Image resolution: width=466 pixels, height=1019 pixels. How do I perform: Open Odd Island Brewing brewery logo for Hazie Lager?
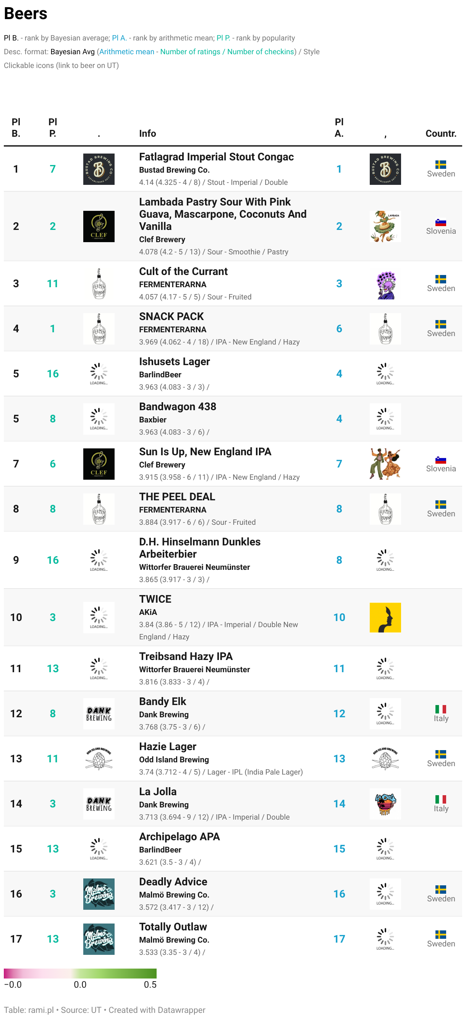coord(99,758)
